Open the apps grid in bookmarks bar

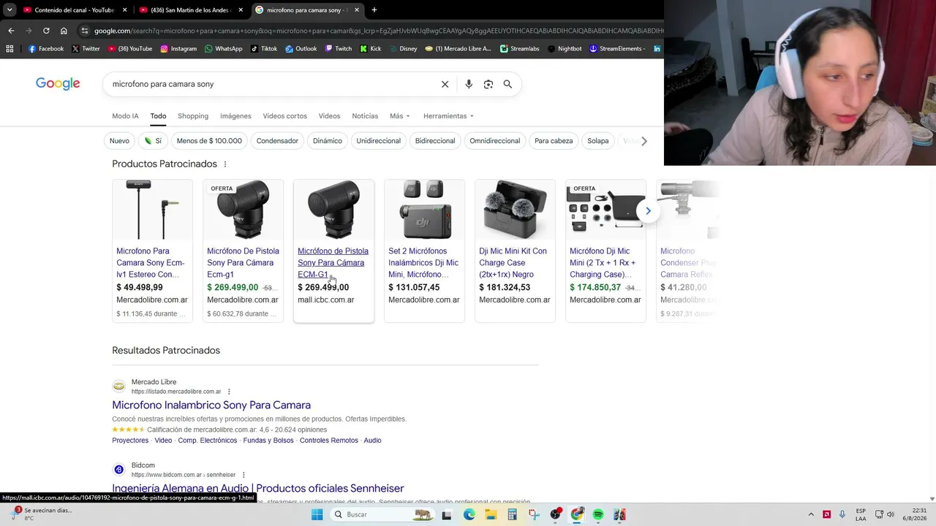click(10, 49)
